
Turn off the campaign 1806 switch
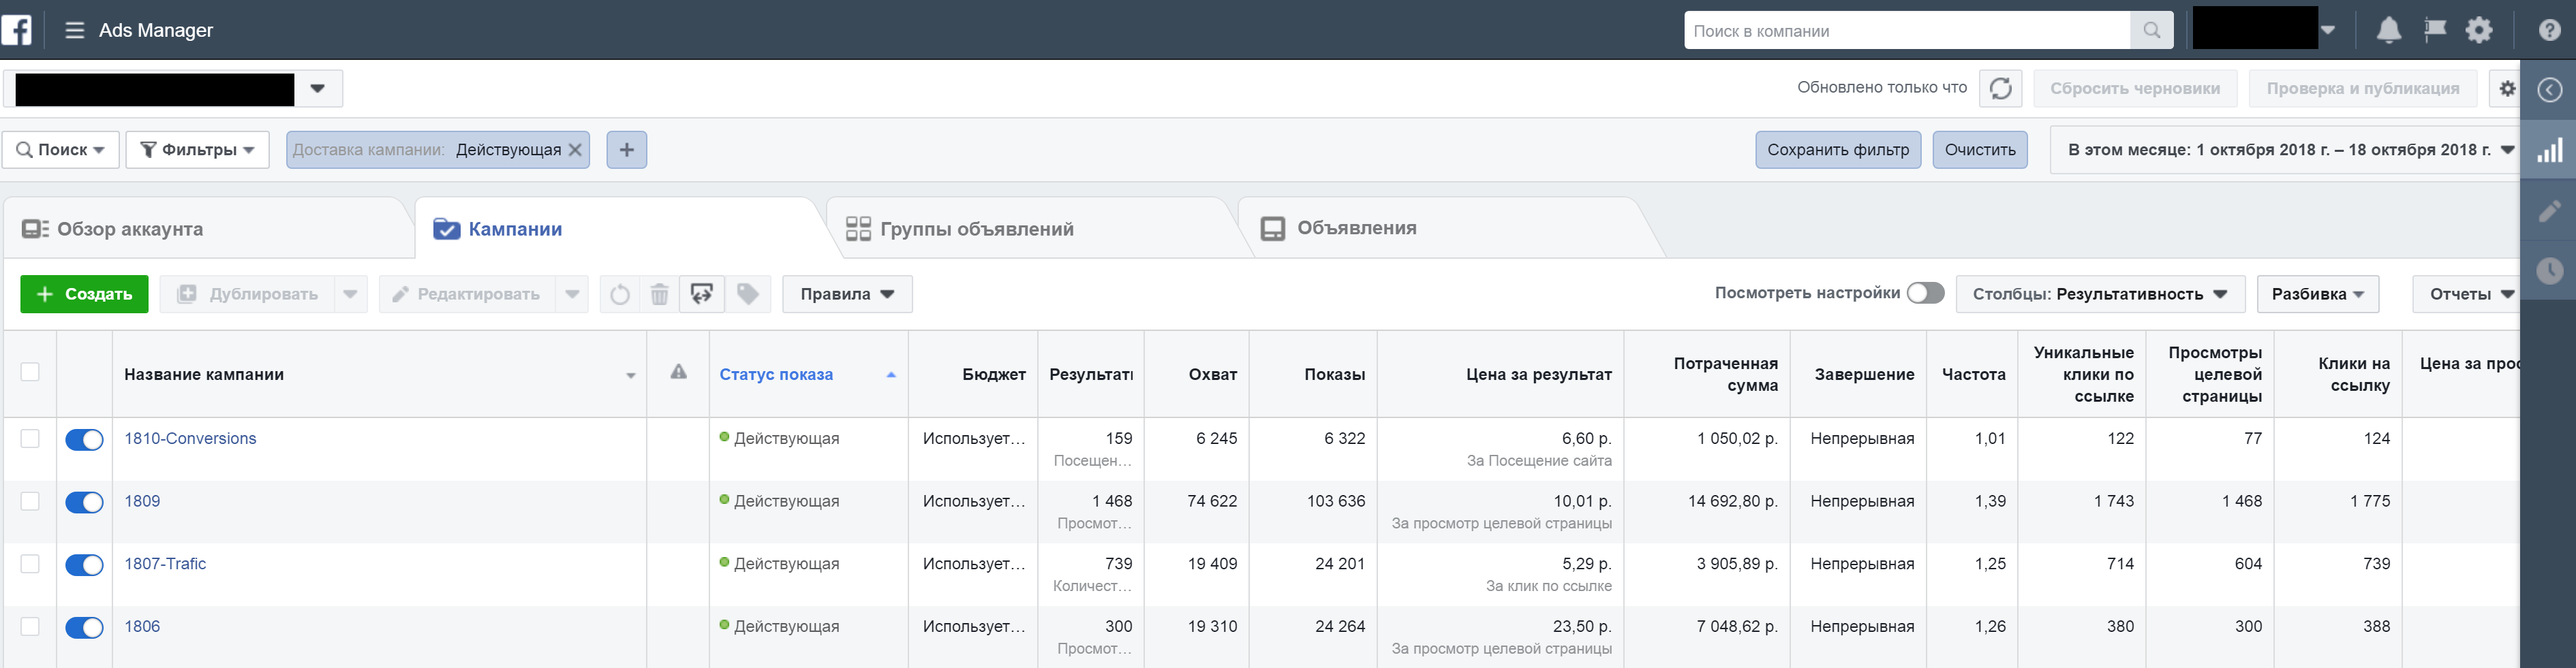click(84, 628)
